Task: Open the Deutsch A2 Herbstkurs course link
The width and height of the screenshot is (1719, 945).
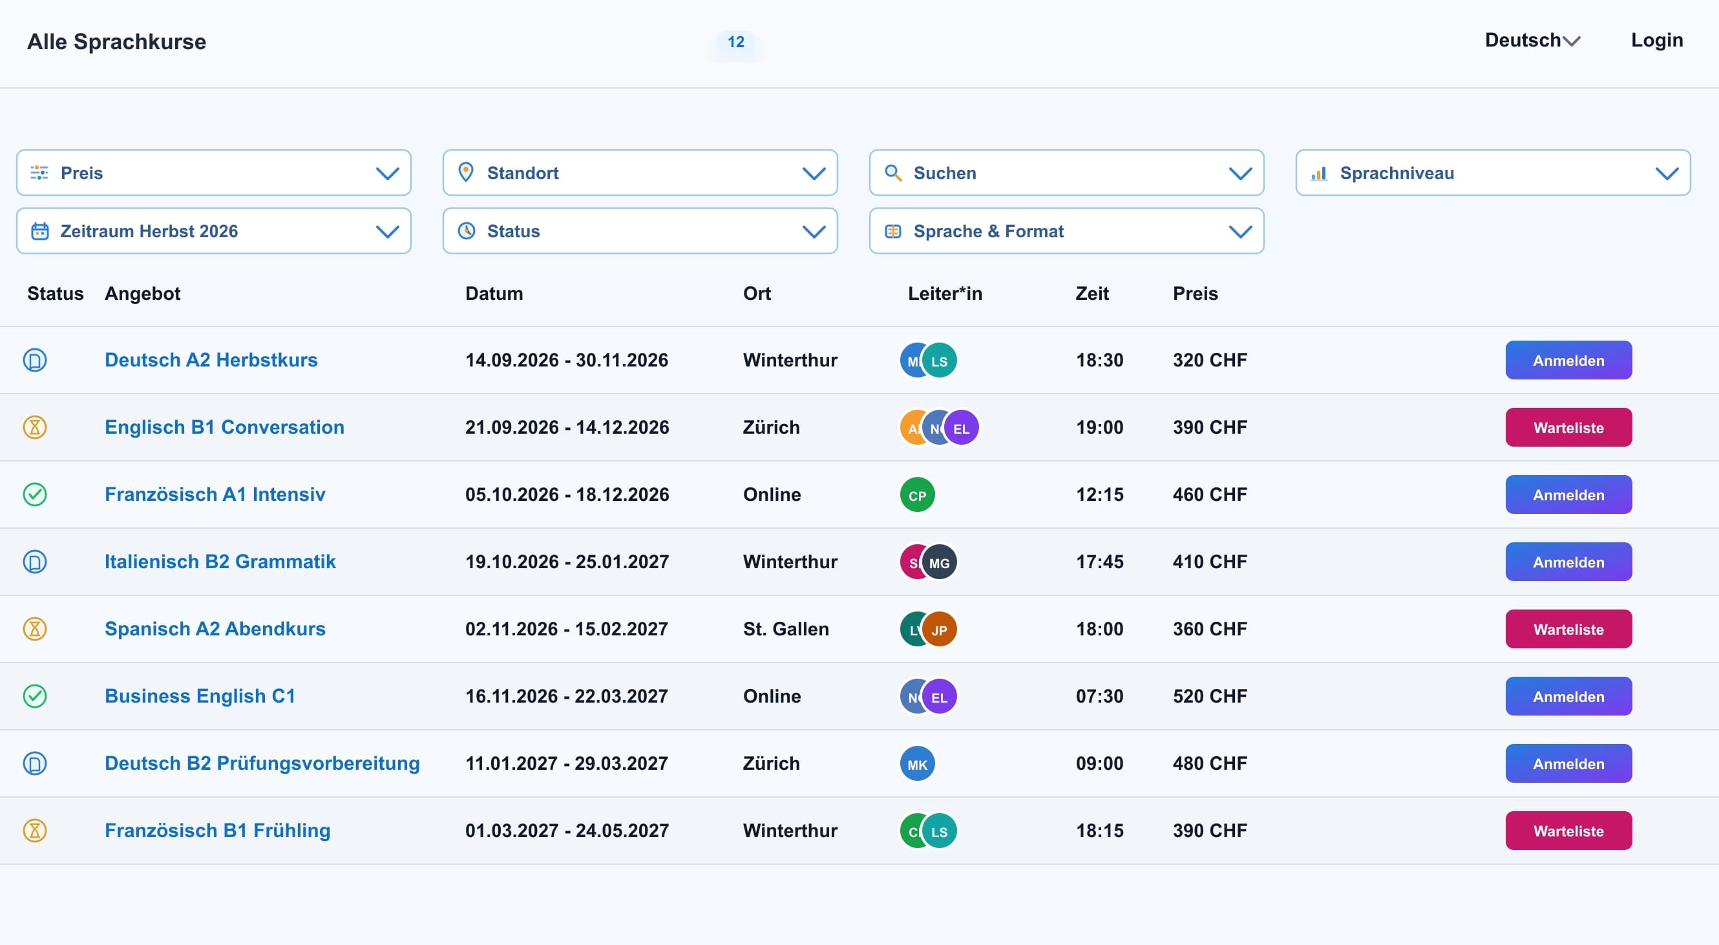Action: (211, 361)
